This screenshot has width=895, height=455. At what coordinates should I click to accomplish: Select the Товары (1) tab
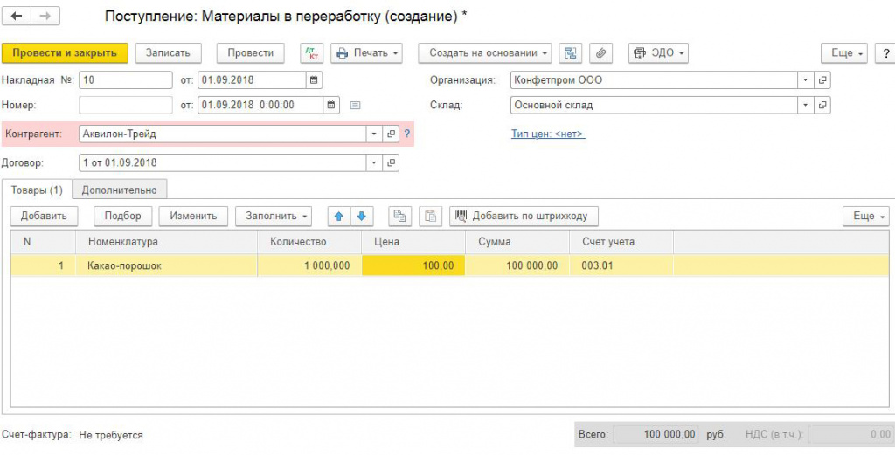click(37, 190)
